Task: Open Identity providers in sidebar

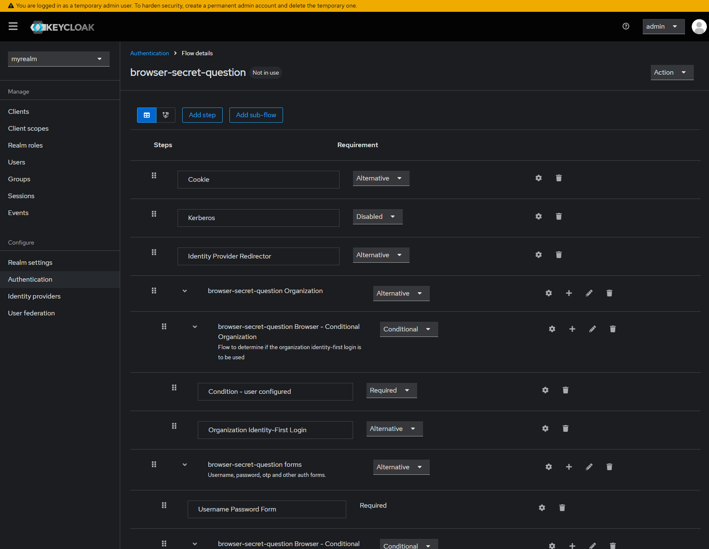Action: pyautogui.click(x=60, y=296)
